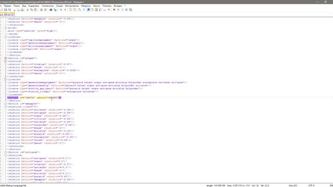Click the Save Recorded Macro icon
The width and height of the screenshot is (333, 187).
131,10
